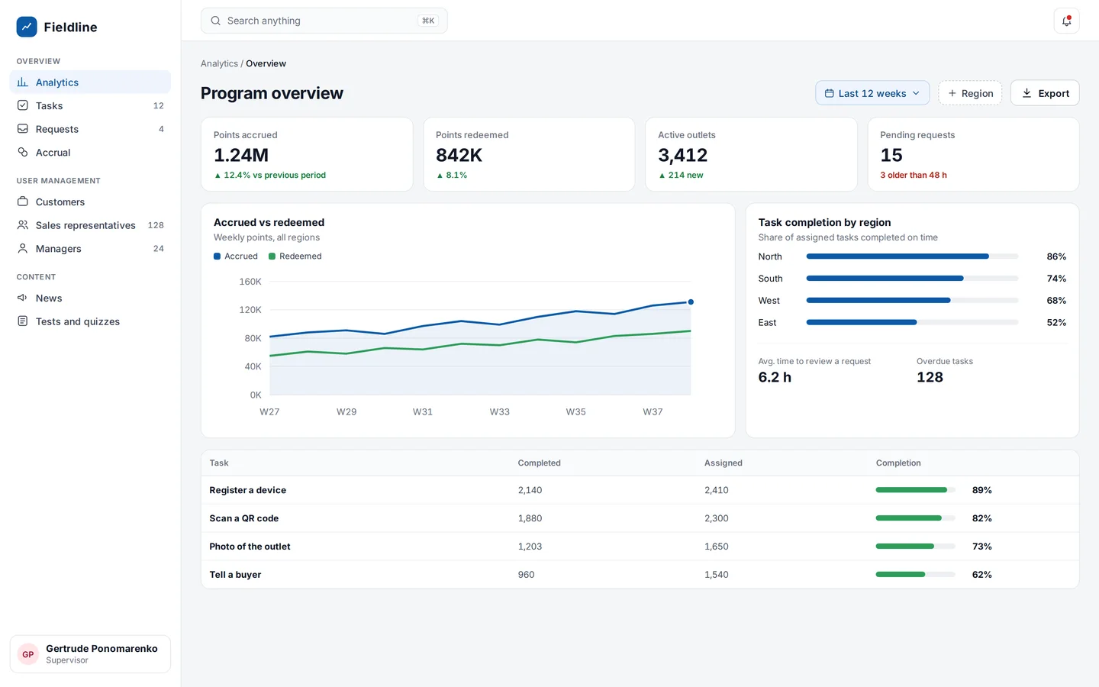The image size is (1099, 687).
Task: Open News under Content
Action: coord(90,298)
